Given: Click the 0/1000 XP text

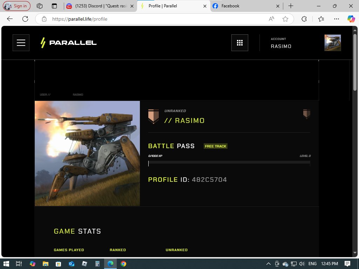Looking at the screenshot, I should tap(155, 156).
